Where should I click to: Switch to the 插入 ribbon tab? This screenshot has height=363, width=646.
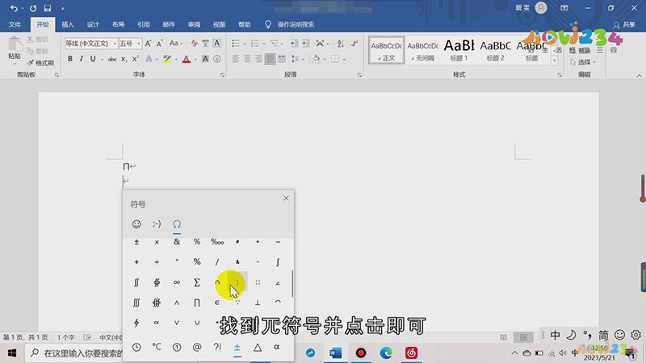68,24
